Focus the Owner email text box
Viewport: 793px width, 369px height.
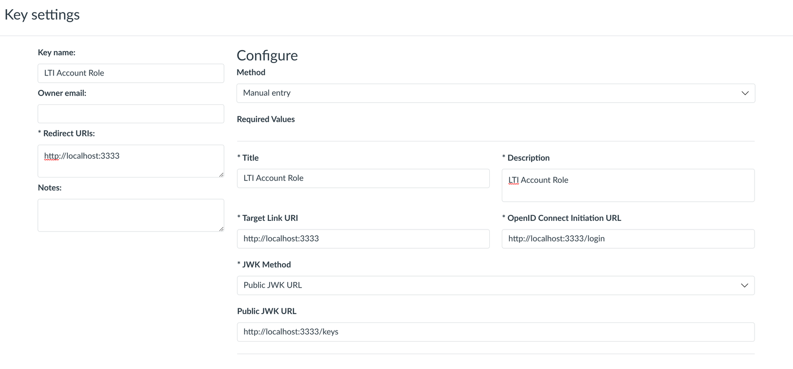pyautogui.click(x=131, y=114)
